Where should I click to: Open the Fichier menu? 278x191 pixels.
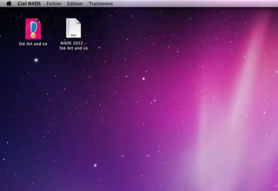(x=54, y=4)
